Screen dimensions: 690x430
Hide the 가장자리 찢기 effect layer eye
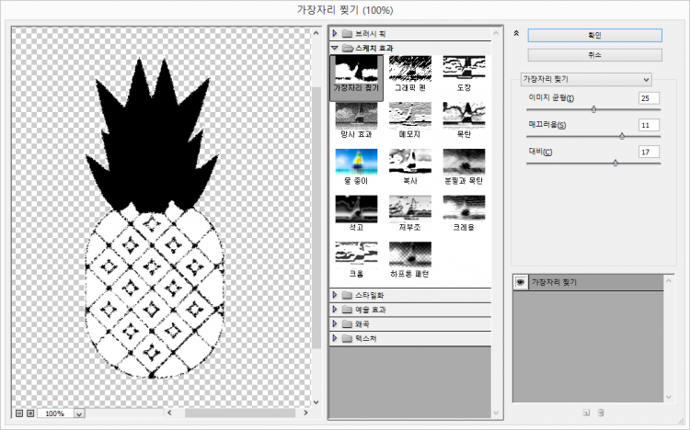pyautogui.click(x=521, y=282)
